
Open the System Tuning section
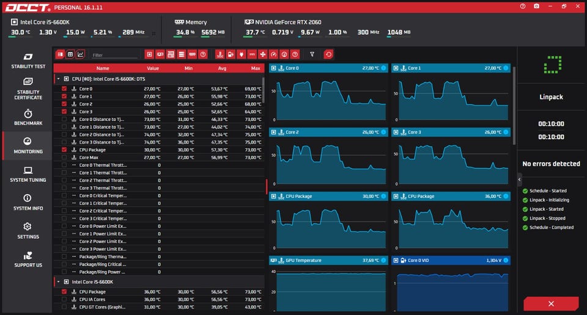pos(28,174)
